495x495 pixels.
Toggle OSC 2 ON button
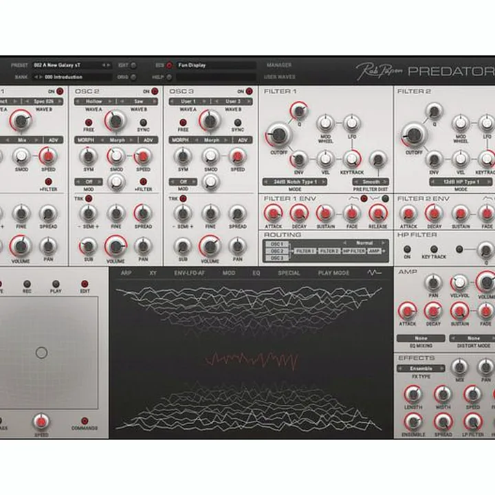[155, 91]
